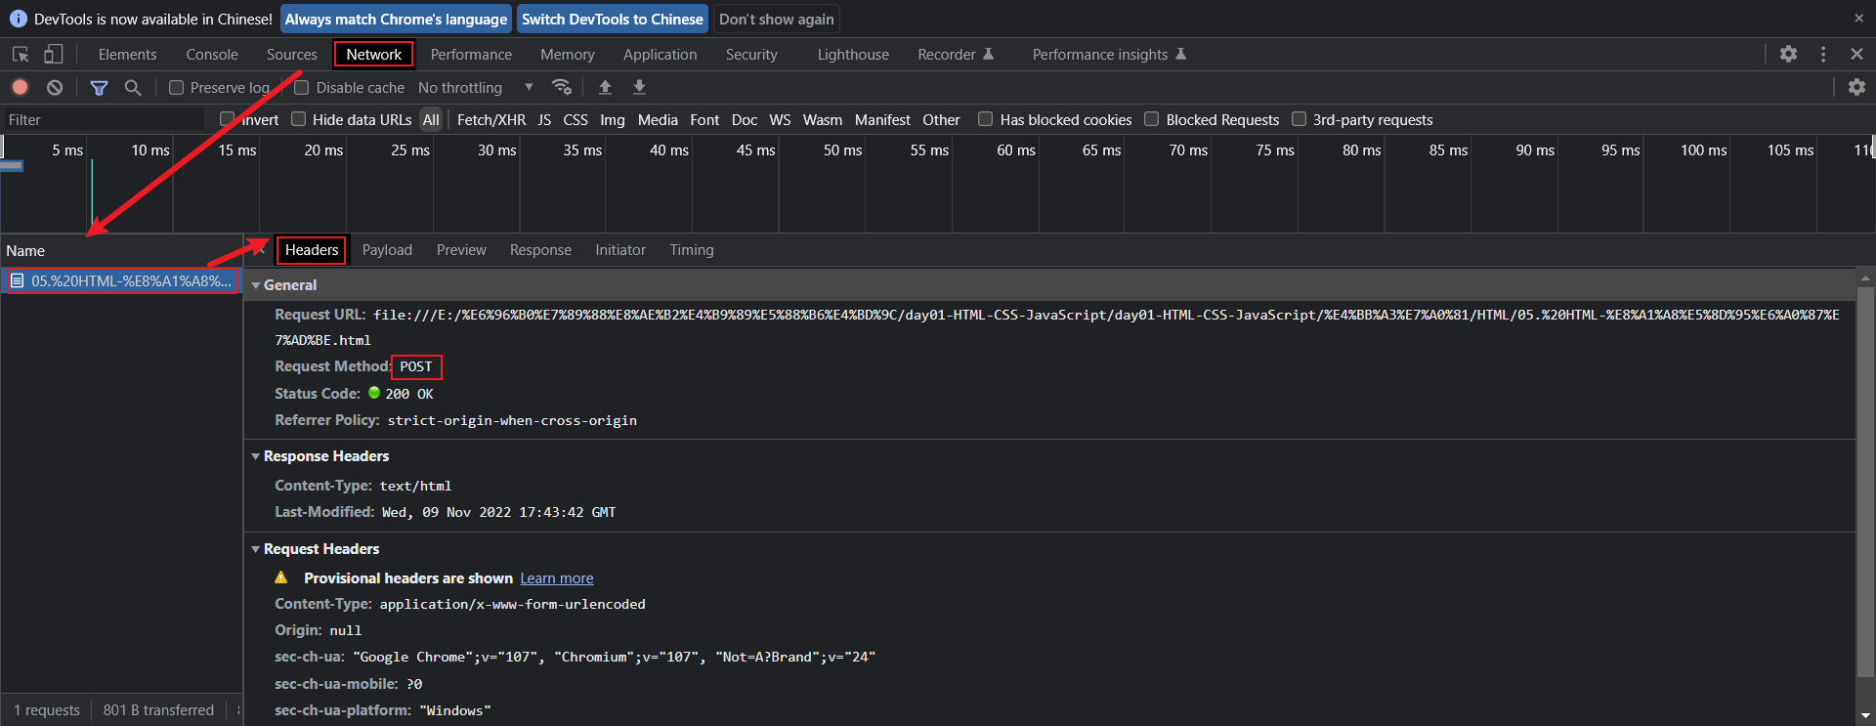The image size is (1876, 726).
Task: Click the 50 ms timeline marker
Action: coord(842,150)
